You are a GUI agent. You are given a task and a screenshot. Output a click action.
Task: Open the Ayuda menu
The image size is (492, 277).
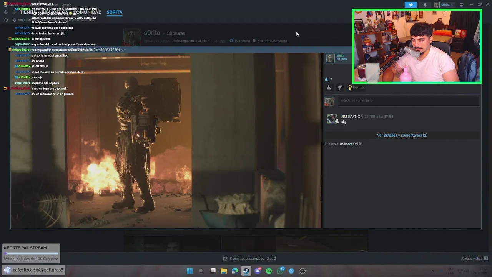click(66, 5)
